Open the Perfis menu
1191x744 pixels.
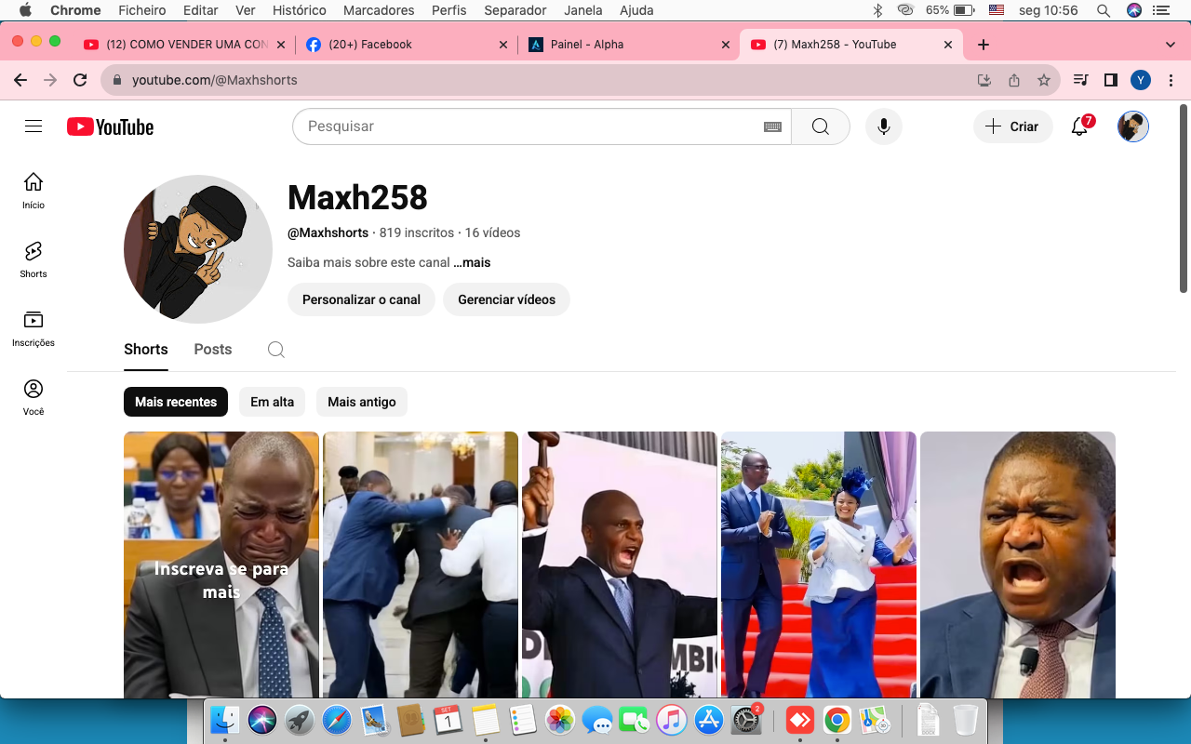click(x=449, y=10)
